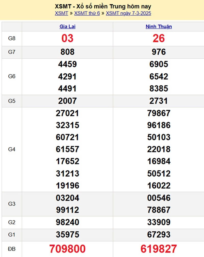This screenshot has width=204, height=257.
Task: Open the XSMT breadcrumb link
Action: pyautogui.click(x=61, y=13)
